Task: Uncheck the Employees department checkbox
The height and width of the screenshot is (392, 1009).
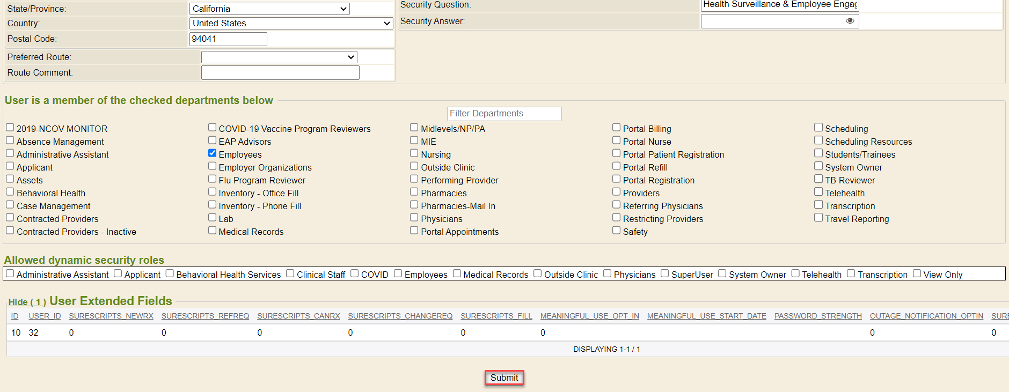Action: tap(213, 153)
